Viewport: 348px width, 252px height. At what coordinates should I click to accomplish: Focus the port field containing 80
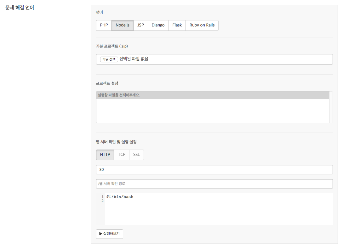coord(214,170)
